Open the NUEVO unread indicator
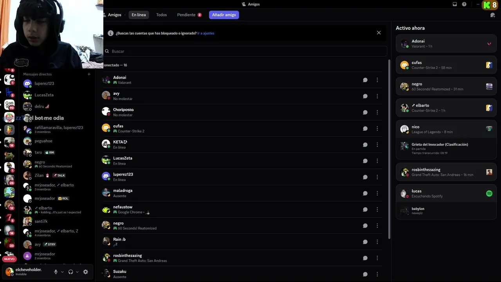501x282 pixels. pyautogui.click(x=9, y=259)
